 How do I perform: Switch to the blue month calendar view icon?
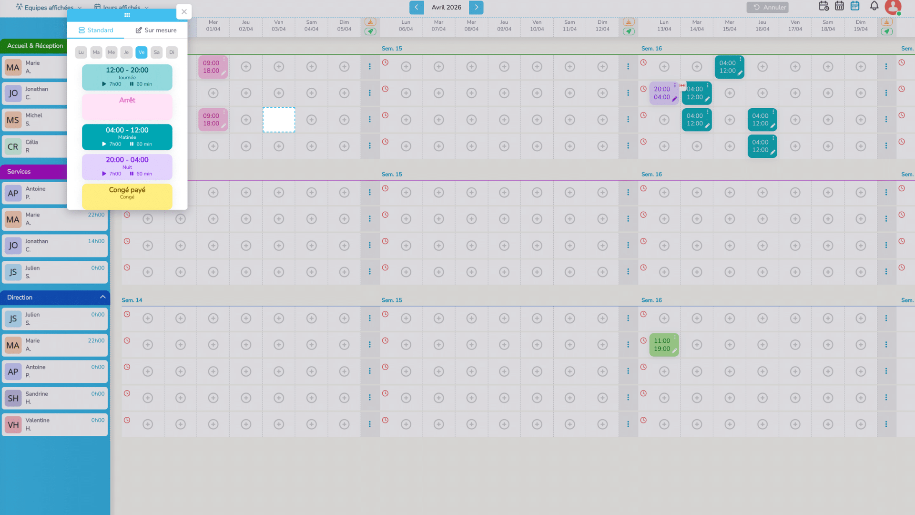point(855,6)
